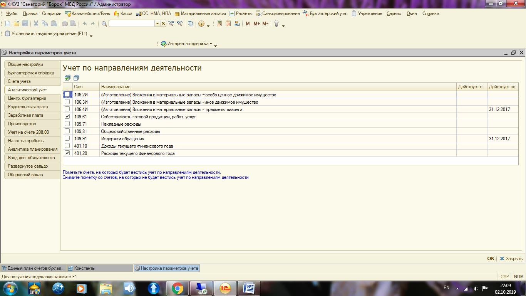
Task: Uncheck the 109.61 account checkbox
Action: coord(67,116)
